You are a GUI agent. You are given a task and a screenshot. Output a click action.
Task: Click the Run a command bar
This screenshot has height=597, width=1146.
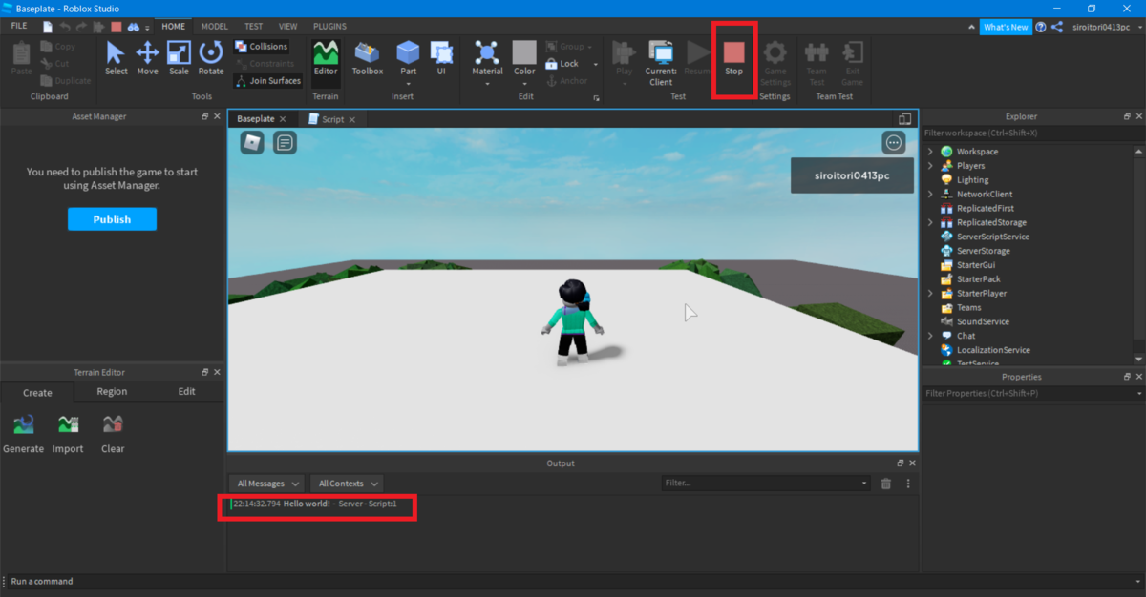[x=573, y=581]
